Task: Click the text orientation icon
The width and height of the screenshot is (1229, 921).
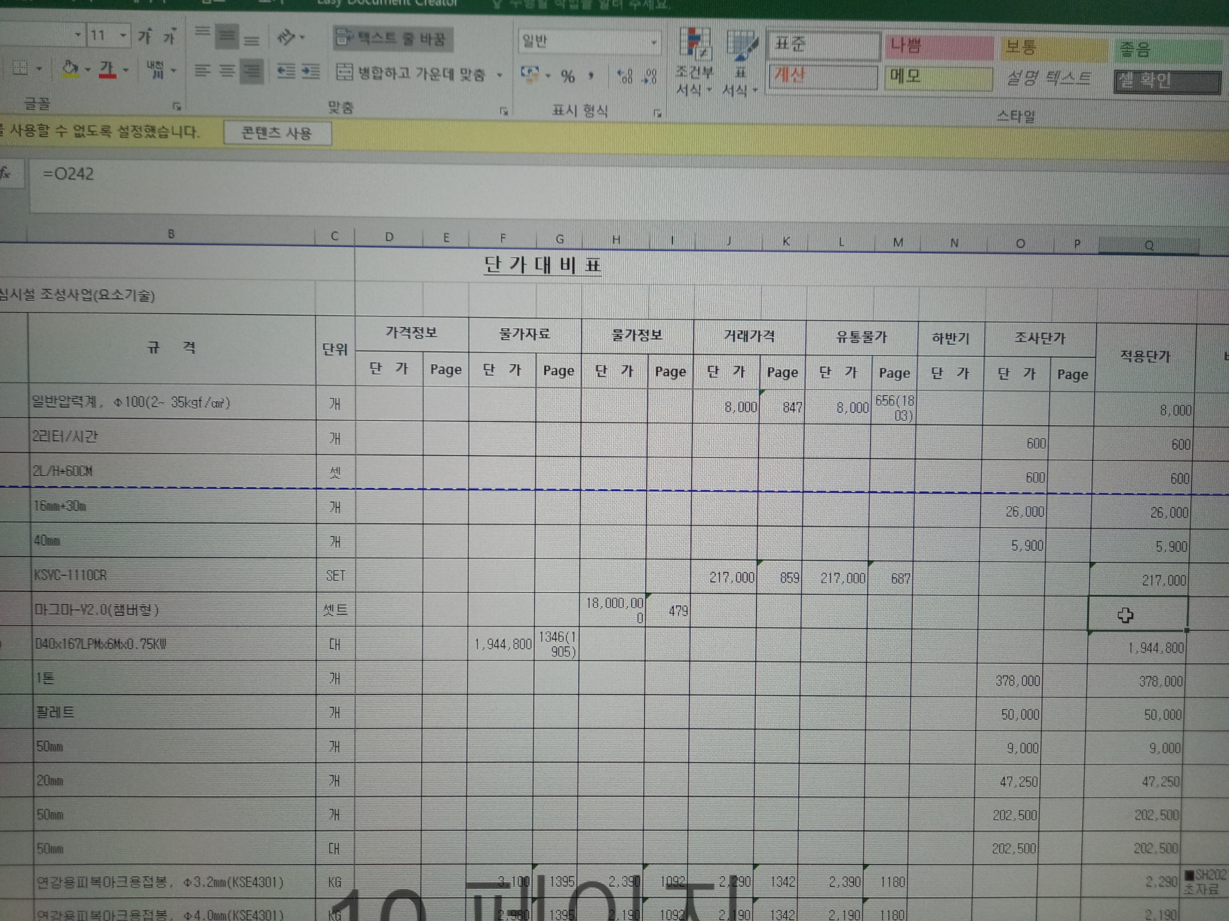Action: [x=287, y=38]
